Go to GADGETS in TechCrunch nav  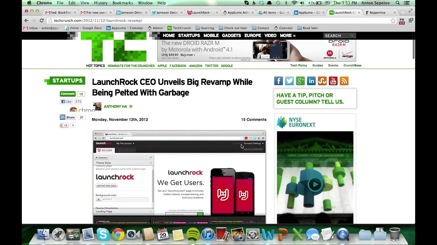click(231, 35)
